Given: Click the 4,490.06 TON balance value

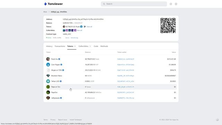Looking at the screenshot, I should pos(68,23).
